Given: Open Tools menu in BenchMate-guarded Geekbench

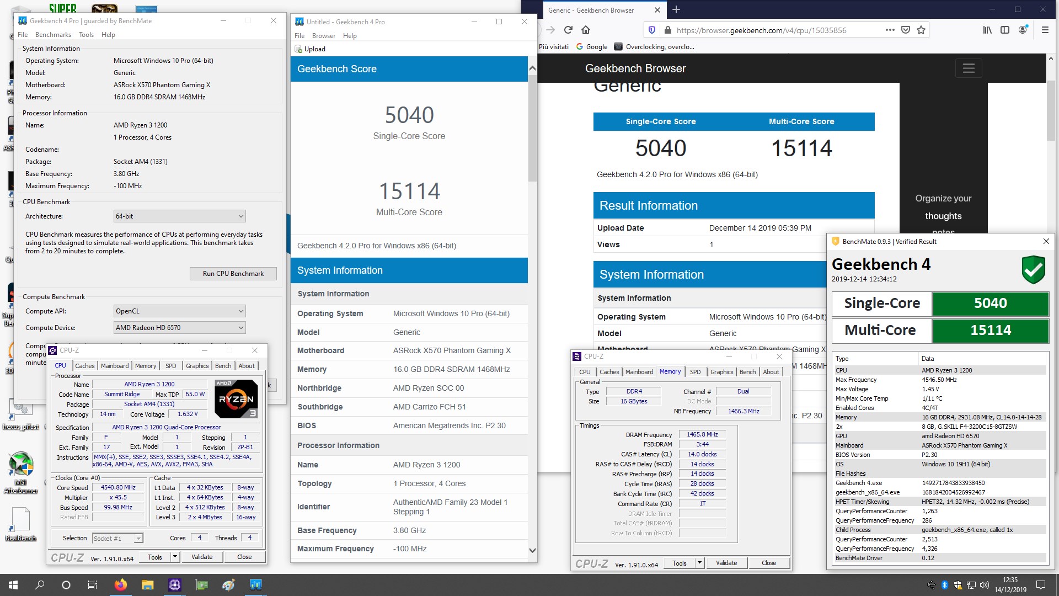Looking at the screenshot, I should coord(86,35).
